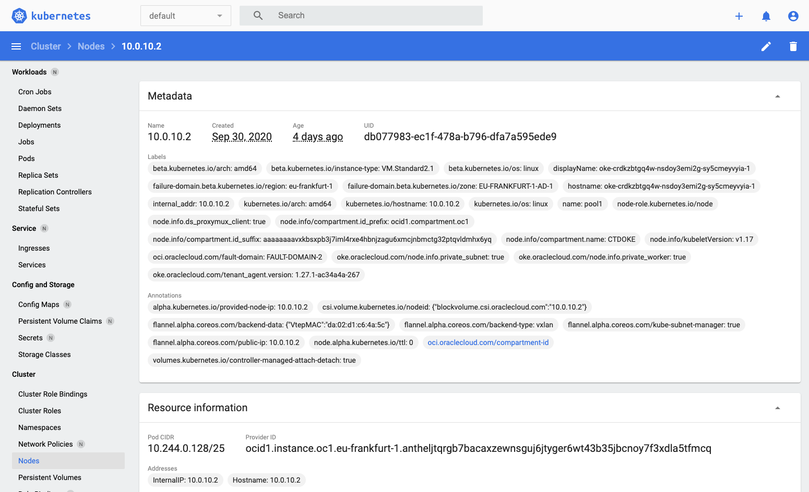This screenshot has height=492, width=809.
Task: Go to Nodes in the breadcrumb
Action: coord(91,46)
